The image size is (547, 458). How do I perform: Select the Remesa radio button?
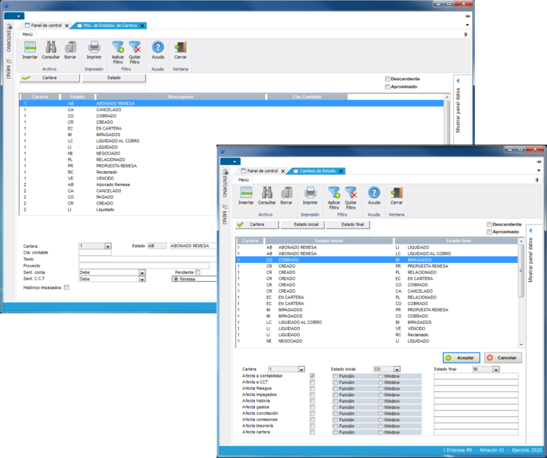click(176, 279)
